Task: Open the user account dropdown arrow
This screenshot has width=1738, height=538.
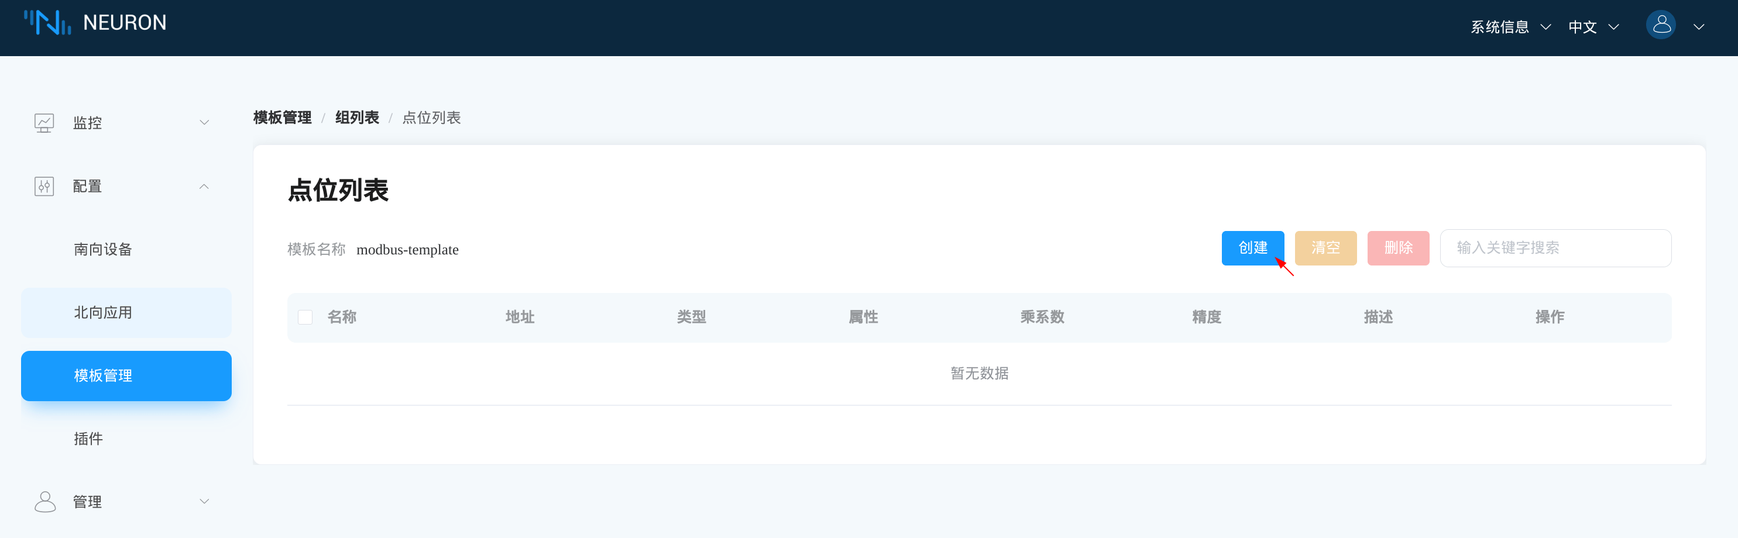Action: click(x=1698, y=27)
